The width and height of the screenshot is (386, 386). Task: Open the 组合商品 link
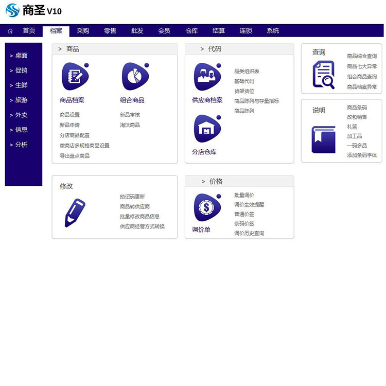(132, 100)
